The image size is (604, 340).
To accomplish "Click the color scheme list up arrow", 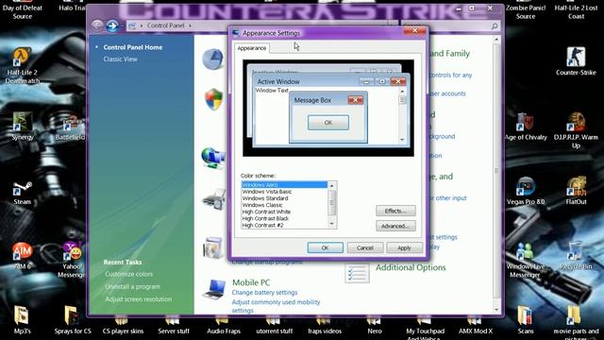I will pos(331,186).
